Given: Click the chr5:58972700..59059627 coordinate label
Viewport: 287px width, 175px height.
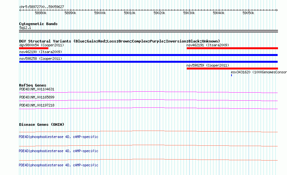Looking at the screenshot, I should click(42, 7).
